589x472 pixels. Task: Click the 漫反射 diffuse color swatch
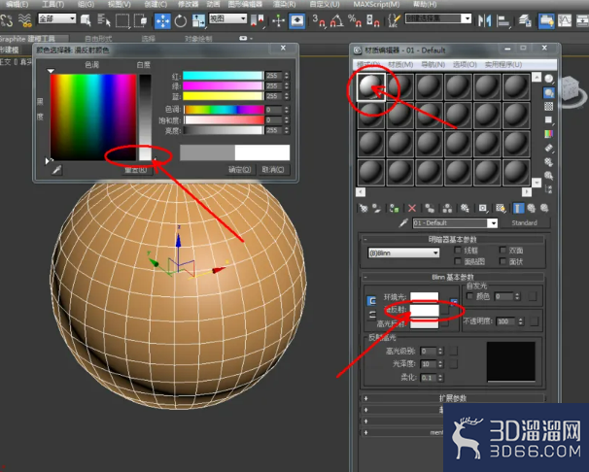point(424,310)
